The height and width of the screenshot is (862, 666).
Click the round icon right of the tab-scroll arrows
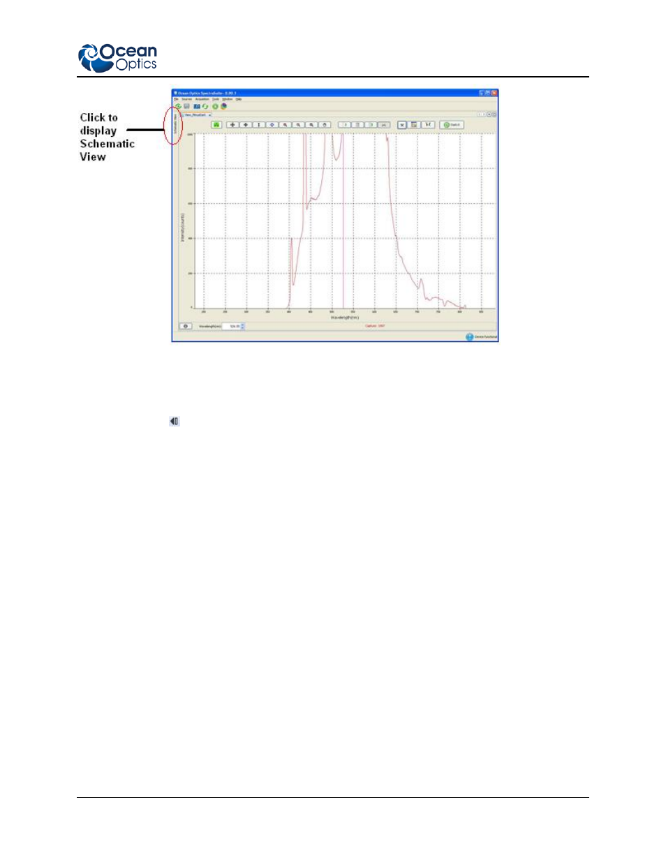[x=489, y=114]
